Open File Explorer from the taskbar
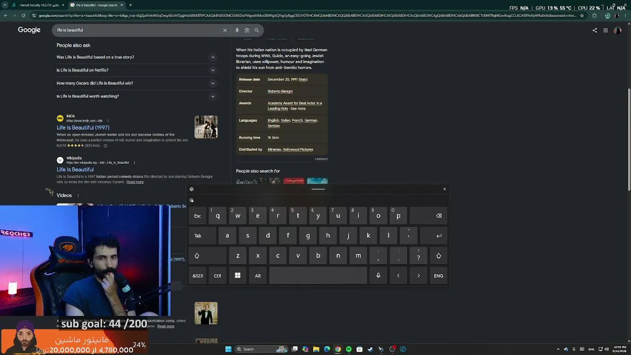Image resolution: width=631 pixels, height=355 pixels. click(x=316, y=349)
